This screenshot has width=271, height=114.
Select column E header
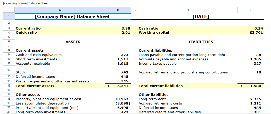pos(251,10)
